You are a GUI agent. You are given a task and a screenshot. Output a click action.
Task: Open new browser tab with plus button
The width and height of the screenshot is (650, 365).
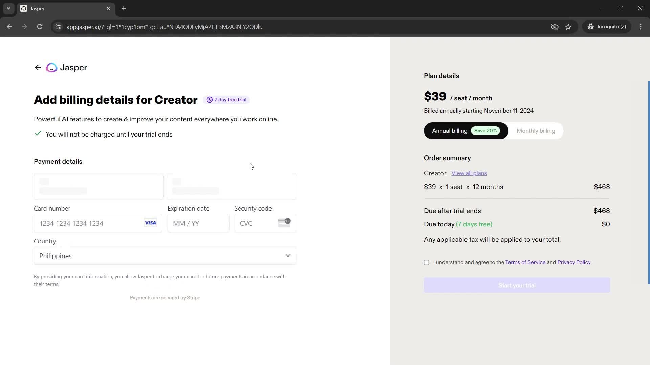pos(124,8)
